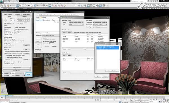The height and width of the screenshot is (103, 169).
Task: Open the Material Editor icon
Action: tap(97, 6)
